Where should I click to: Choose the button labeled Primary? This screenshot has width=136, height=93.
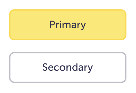68,25
